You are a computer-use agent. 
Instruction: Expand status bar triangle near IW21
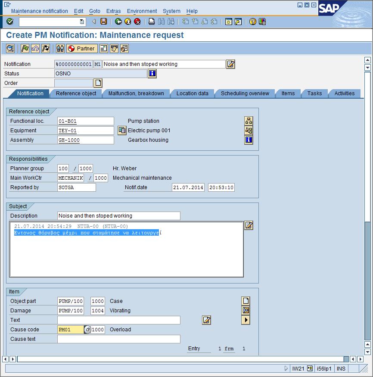(x=286, y=368)
